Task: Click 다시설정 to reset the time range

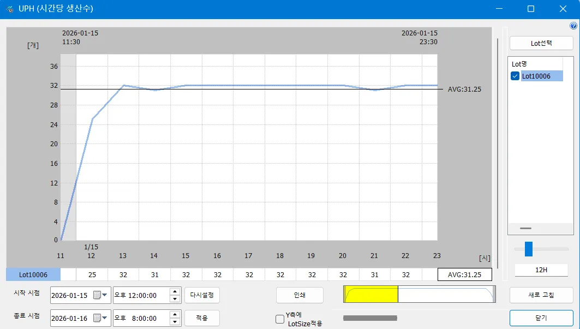Action: (202, 295)
